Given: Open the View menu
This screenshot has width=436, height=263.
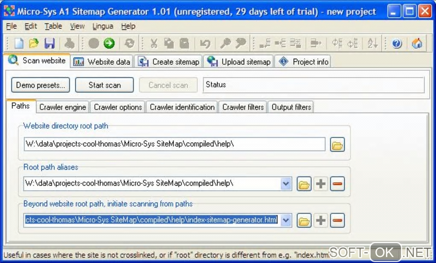Looking at the screenshot, I should 77,26.
